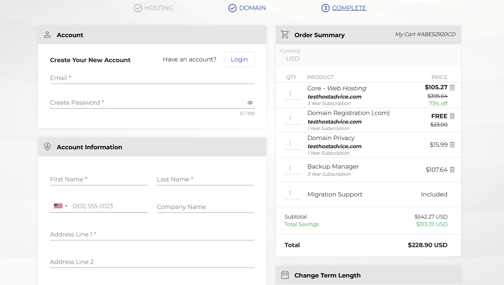Click the '$228.90 USD' total amount
This screenshot has height=285, width=504.
(428, 245)
